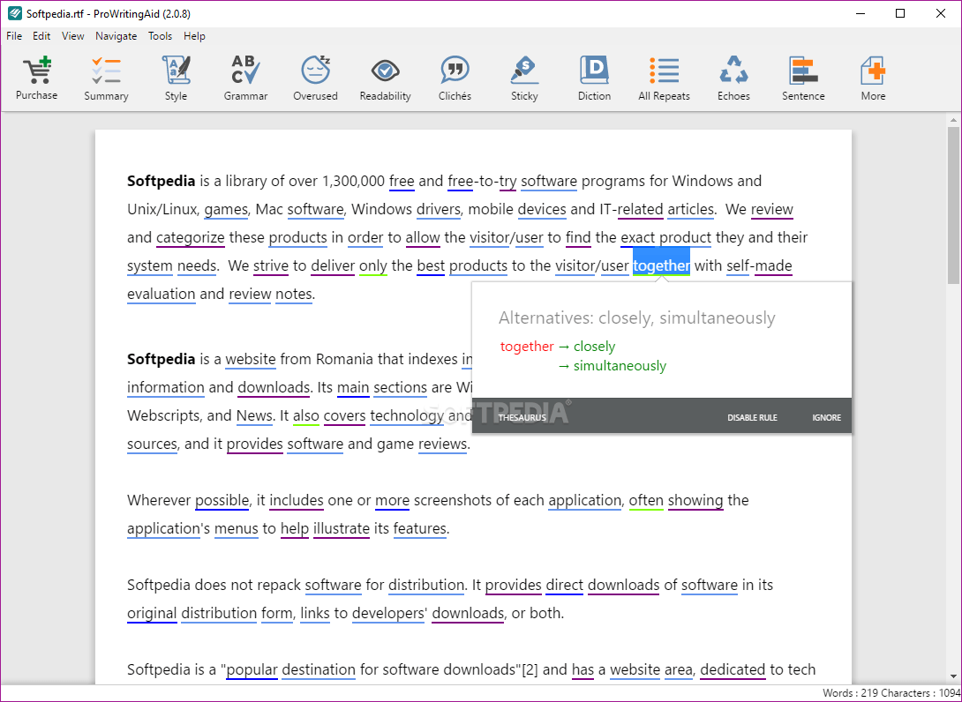Image resolution: width=962 pixels, height=702 pixels.
Task: Open the Purchase page
Action: [x=36, y=78]
